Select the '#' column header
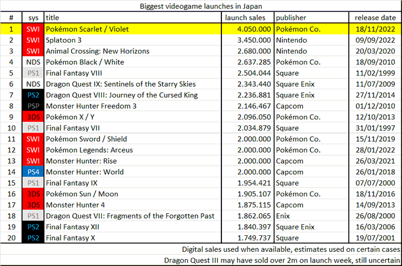402x266 pixels. tap(11, 18)
